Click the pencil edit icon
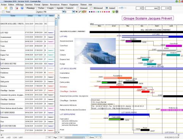The height and width of the screenshot is (139, 183). click(80, 12)
